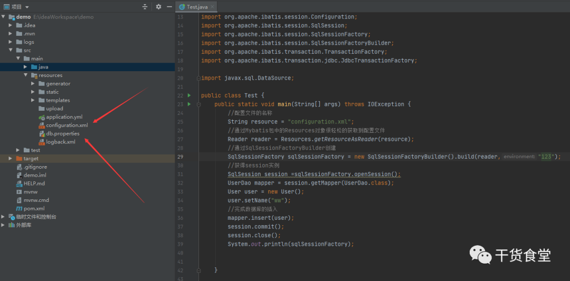Click session.commit() statement
The width and height of the screenshot is (570, 281).
coord(255,227)
